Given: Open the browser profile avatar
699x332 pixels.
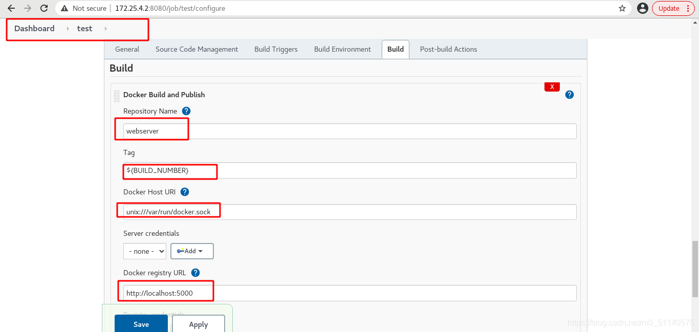Looking at the screenshot, I should point(643,8).
